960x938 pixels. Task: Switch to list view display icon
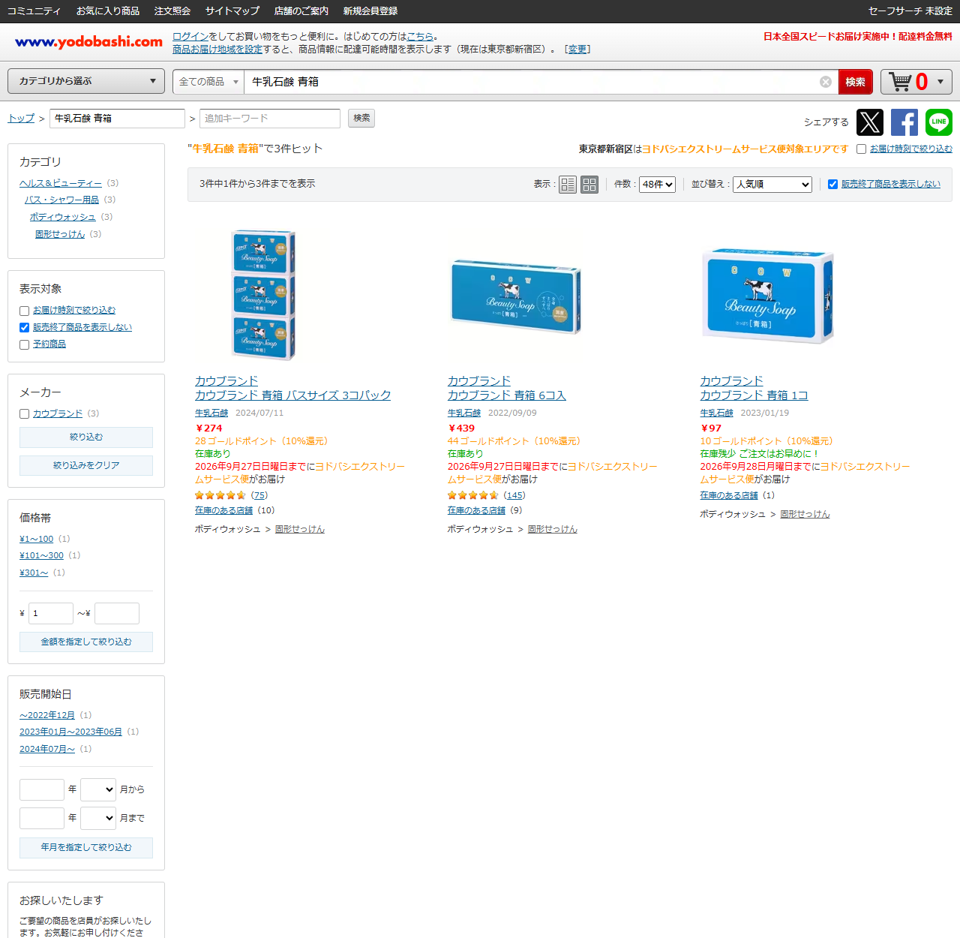[x=568, y=184]
